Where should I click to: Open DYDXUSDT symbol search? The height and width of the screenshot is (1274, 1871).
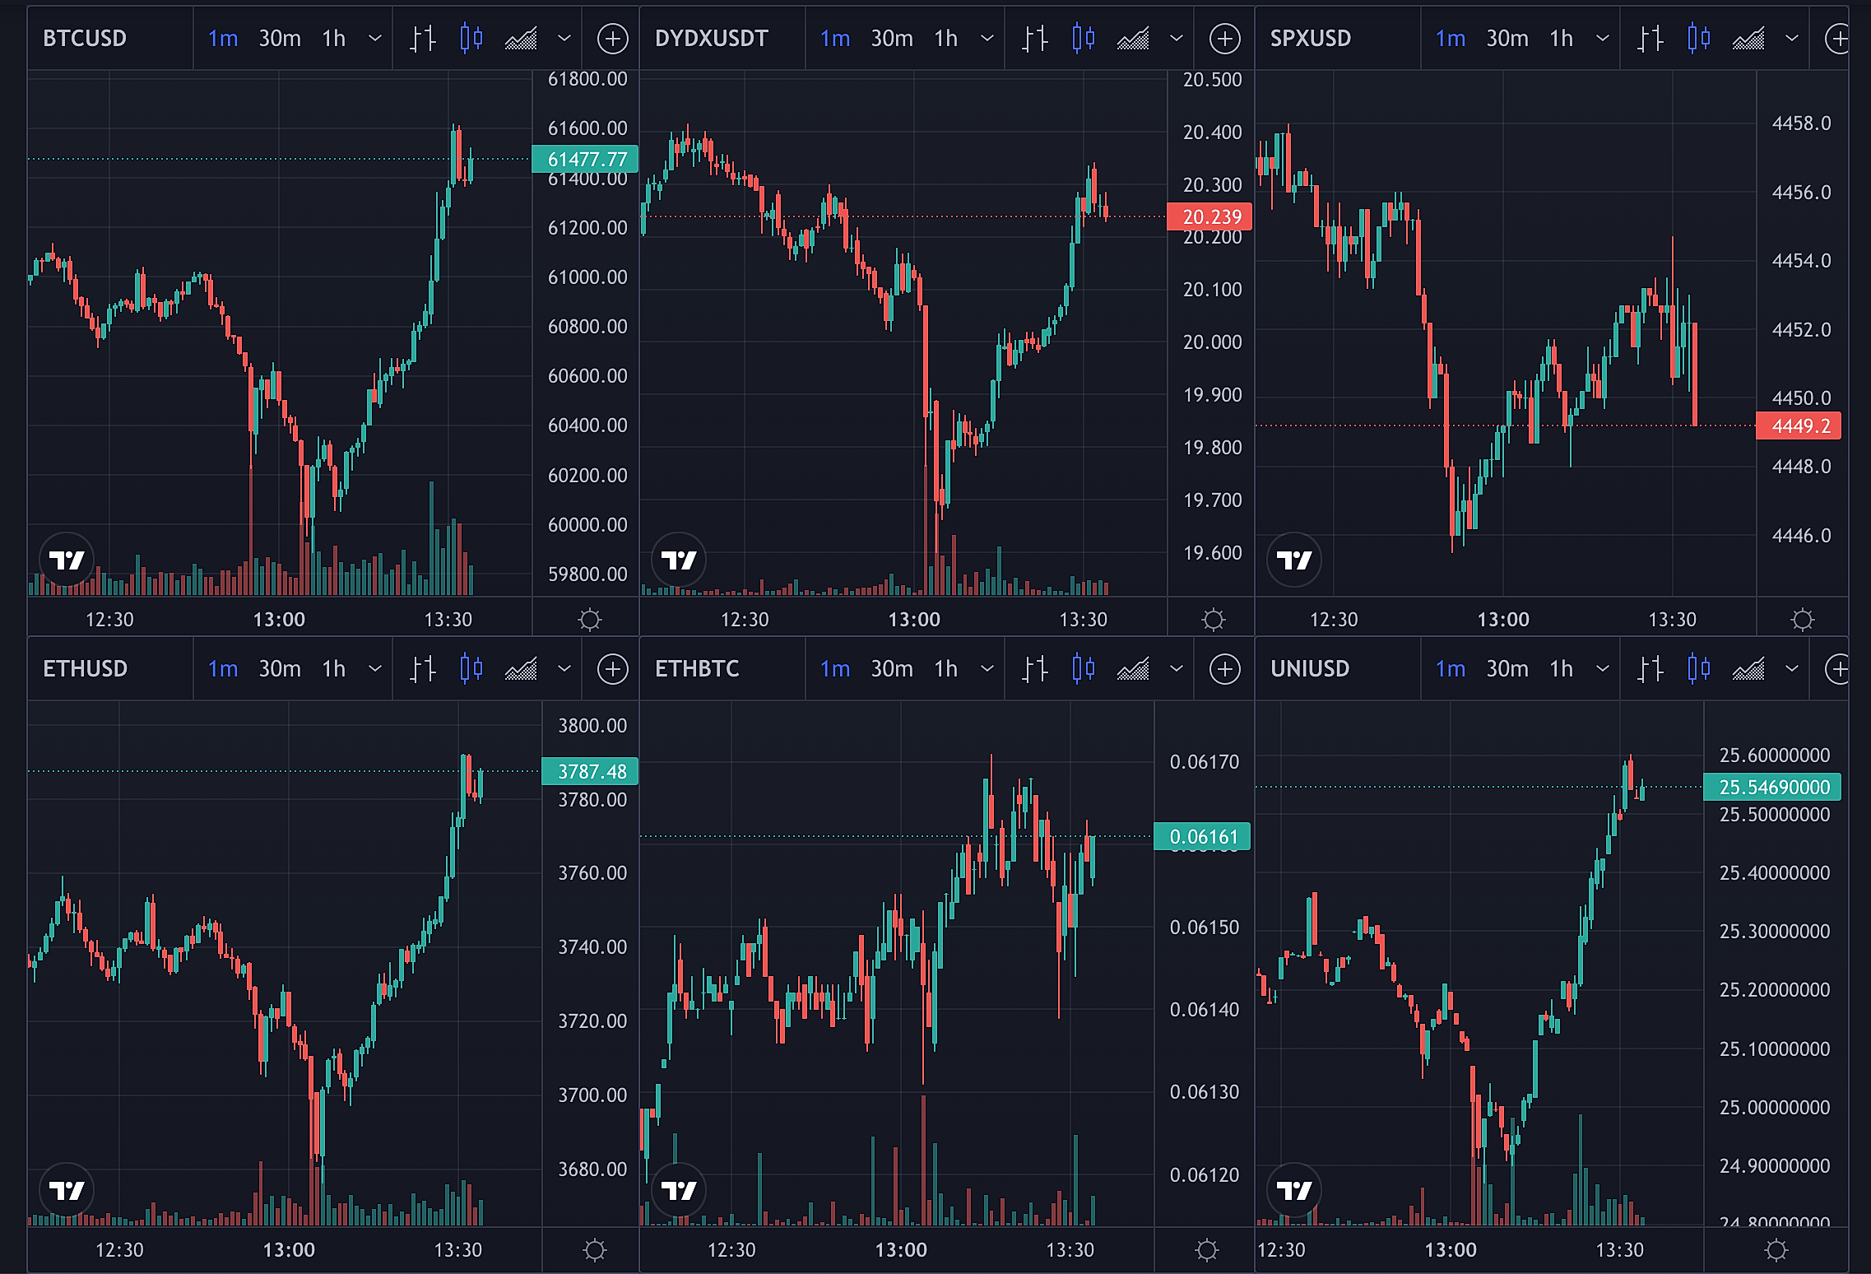(x=712, y=39)
